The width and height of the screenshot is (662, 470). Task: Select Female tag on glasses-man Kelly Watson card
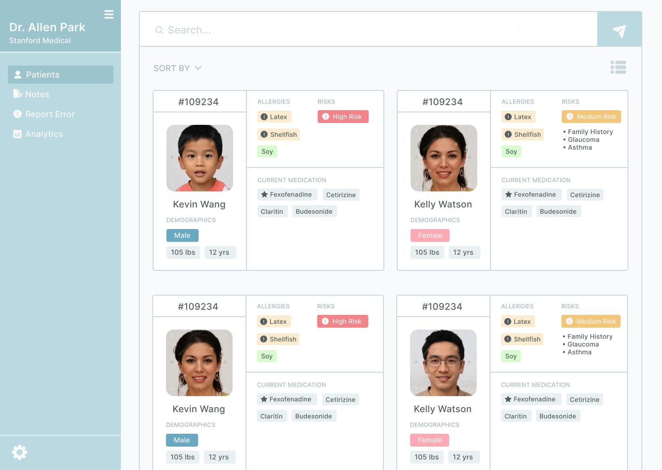430,440
